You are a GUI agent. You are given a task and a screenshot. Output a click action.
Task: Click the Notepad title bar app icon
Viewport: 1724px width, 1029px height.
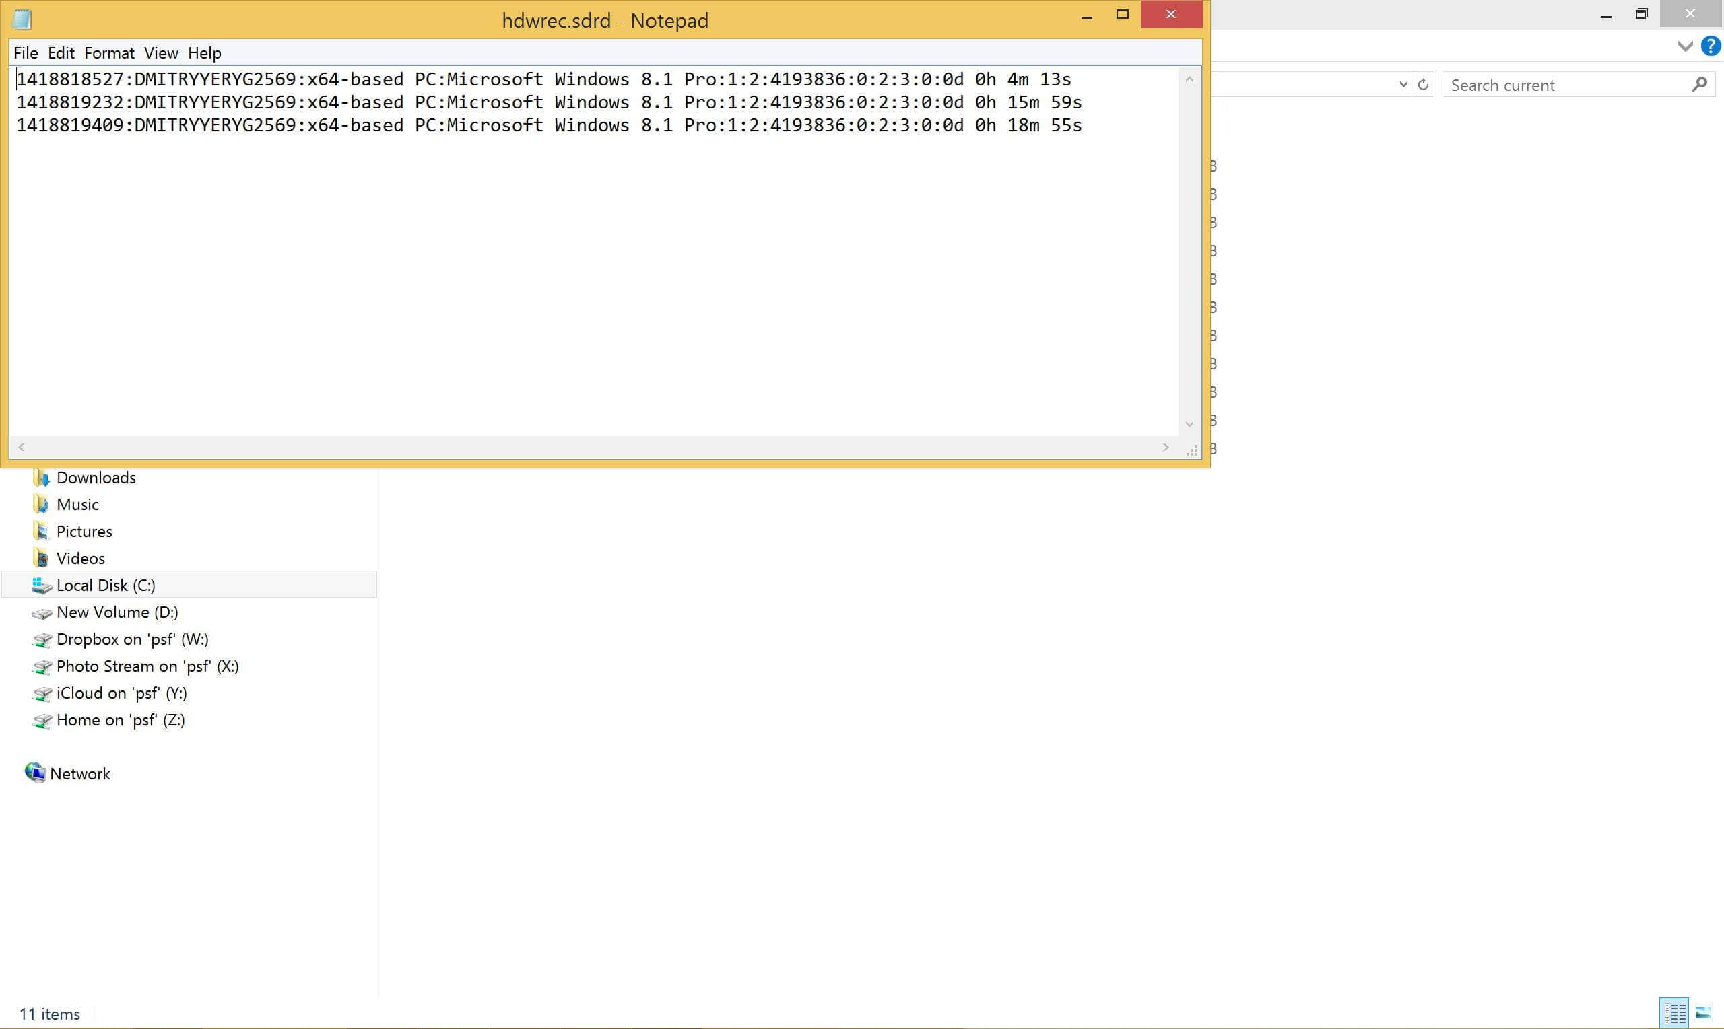(22, 20)
